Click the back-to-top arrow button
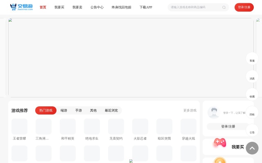This screenshot has width=262, height=163. [252, 148]
